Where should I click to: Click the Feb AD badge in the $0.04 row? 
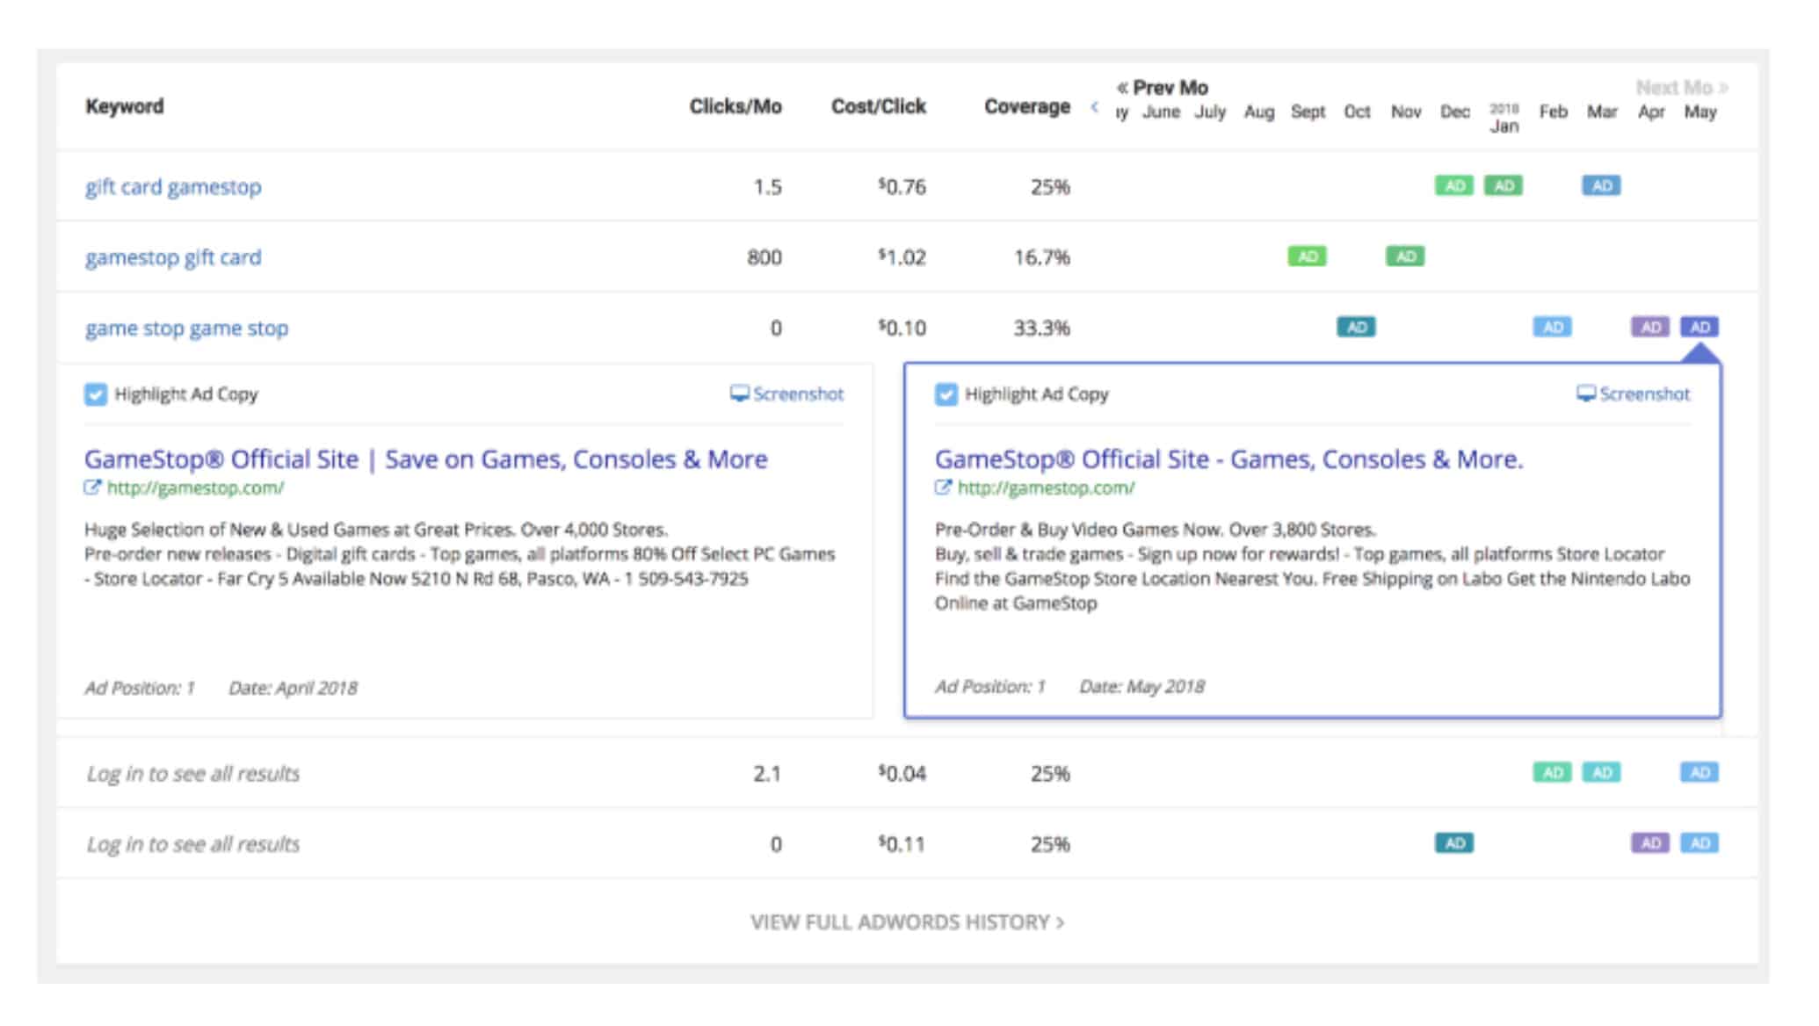coord(1553,772)
